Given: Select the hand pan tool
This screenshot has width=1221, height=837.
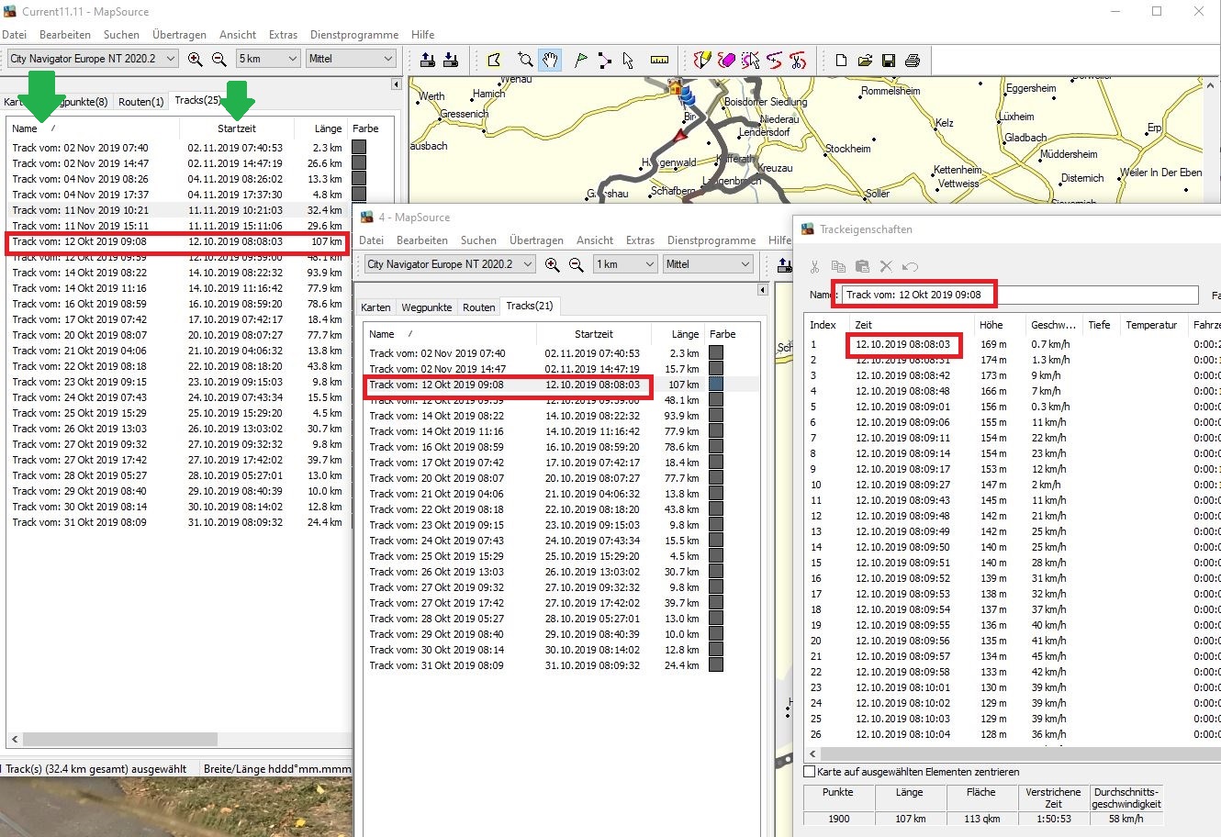Looking at the screenshot, I should click(x=549, y=60).
